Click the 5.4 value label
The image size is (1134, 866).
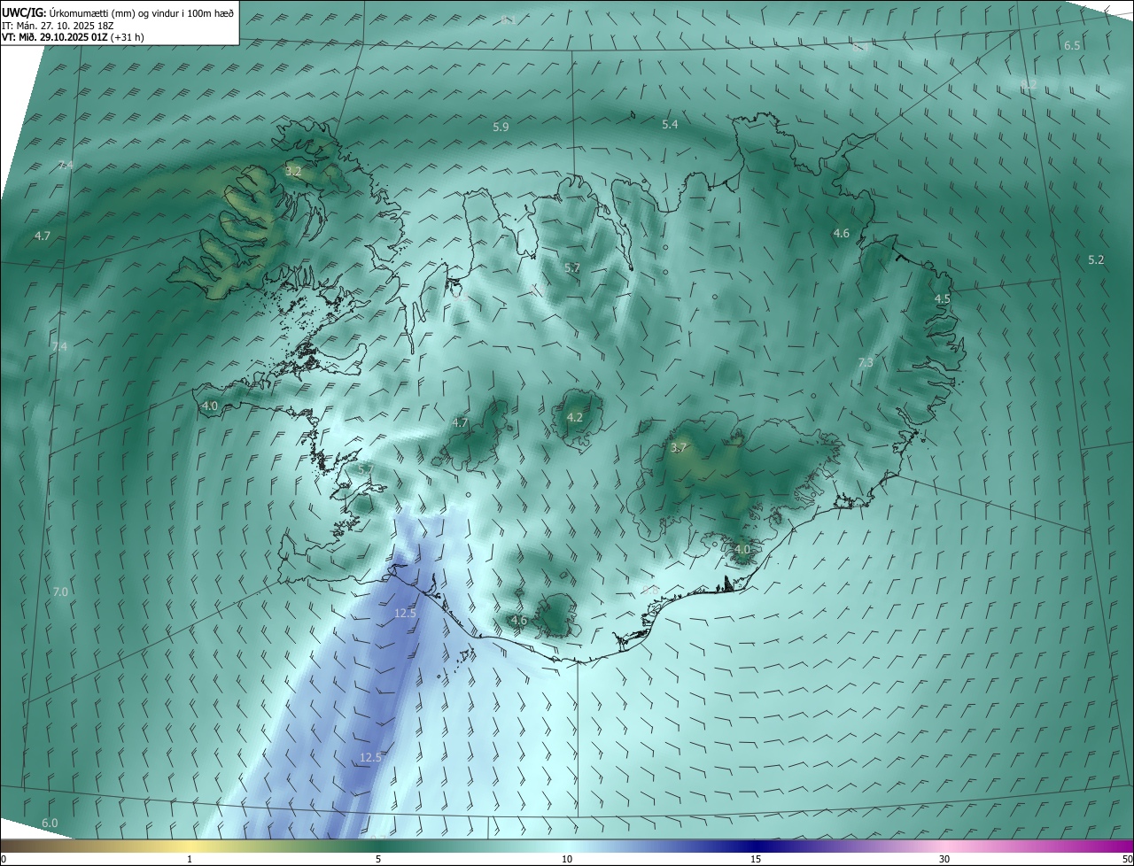click(670, 125)
